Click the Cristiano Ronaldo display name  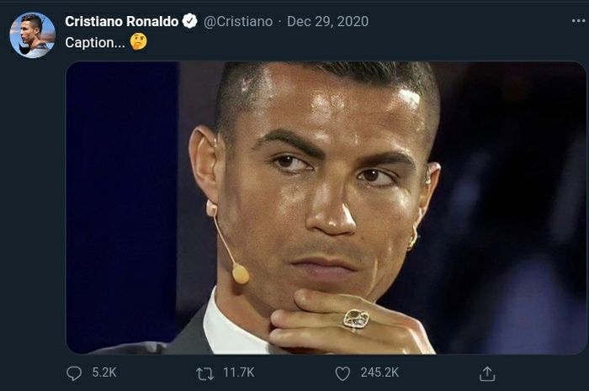coord(122,21)
